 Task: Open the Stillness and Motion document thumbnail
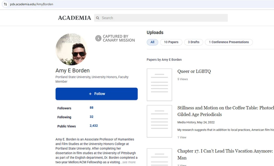click(159, 121)
